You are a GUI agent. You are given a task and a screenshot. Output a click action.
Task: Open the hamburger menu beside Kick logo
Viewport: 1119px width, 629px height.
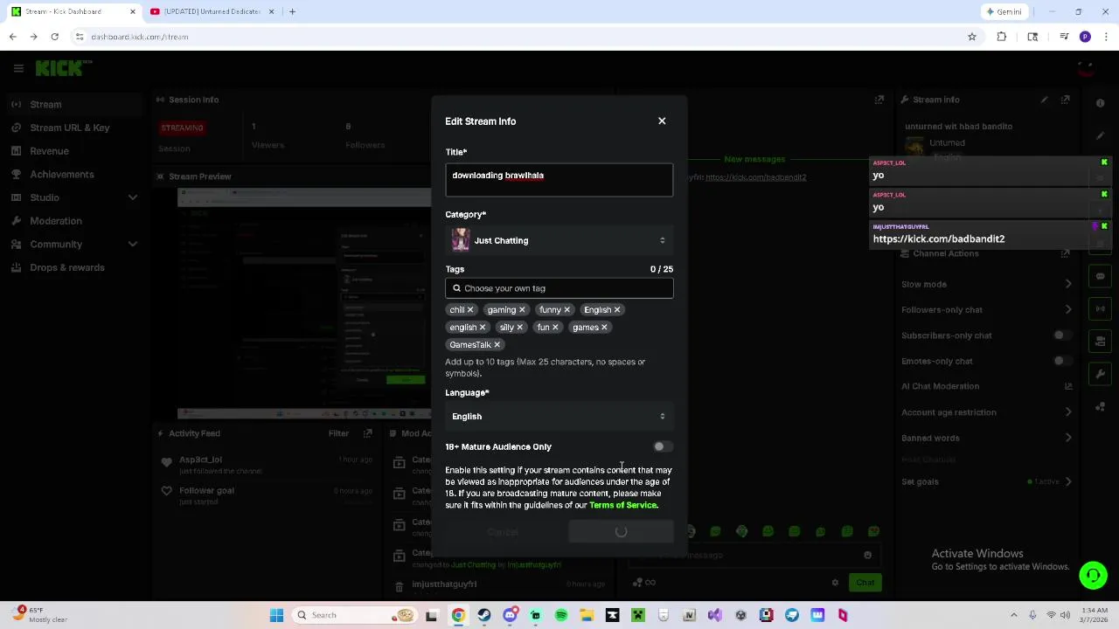coord(18,68)
